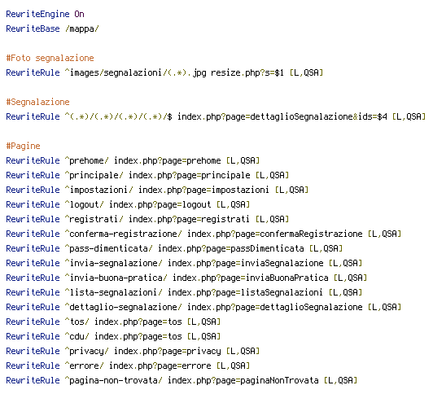Click page=inviaSegnalazione target text
The width and height of the screenshot is (433, 394).
(x=269, y=263)
